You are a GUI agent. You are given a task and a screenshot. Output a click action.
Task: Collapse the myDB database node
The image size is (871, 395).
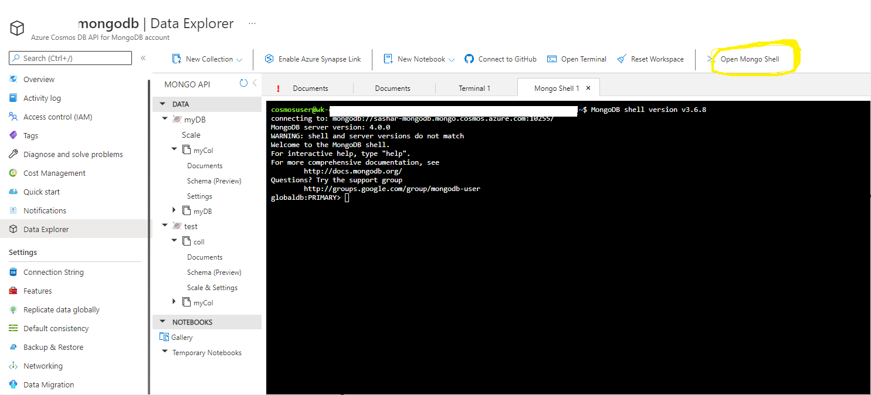(165, 119)
